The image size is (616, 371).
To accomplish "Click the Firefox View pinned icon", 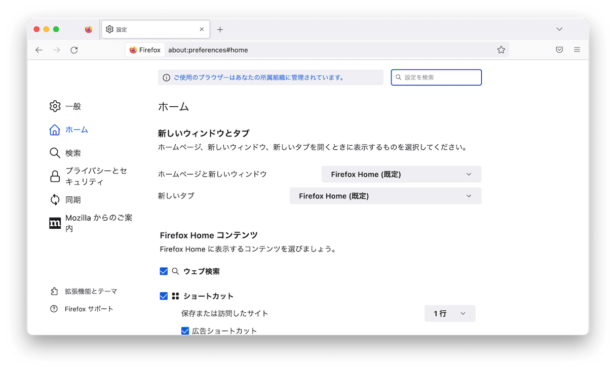I will 89,29.
